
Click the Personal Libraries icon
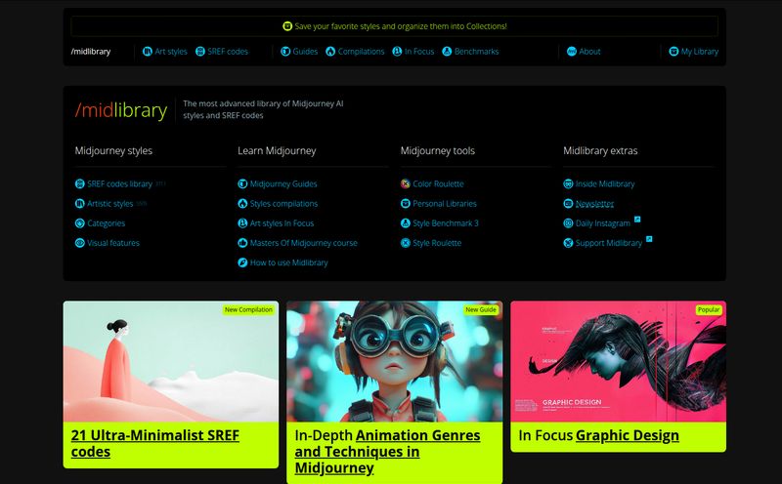pyautogui.click(x=406, y=204)
